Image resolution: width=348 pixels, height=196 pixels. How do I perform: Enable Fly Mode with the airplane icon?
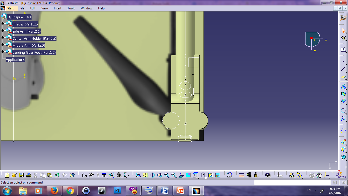(x=138, y=175)
